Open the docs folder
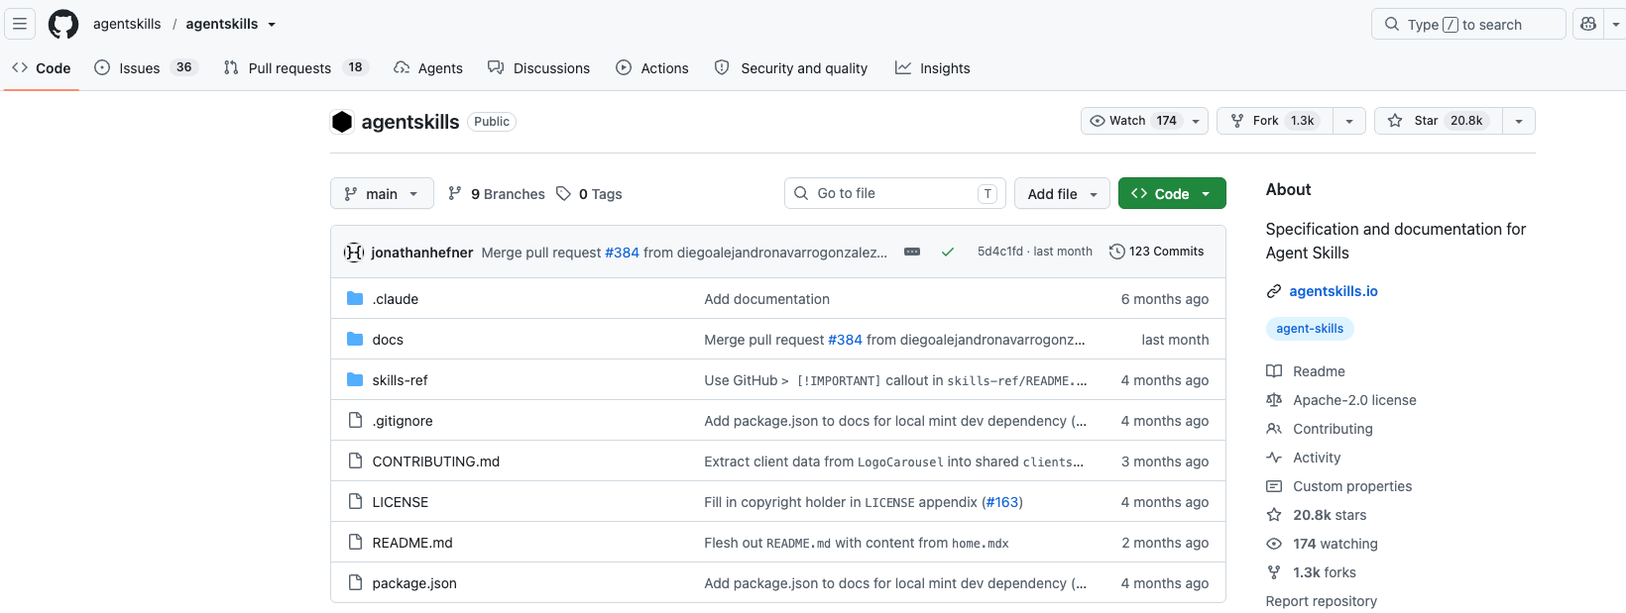 click(x=388, y=340)
